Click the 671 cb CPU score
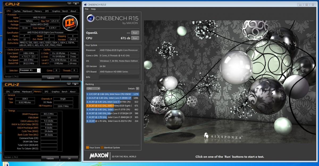The height and width of the screenshot is (166, 319). (x=125, y=38)
